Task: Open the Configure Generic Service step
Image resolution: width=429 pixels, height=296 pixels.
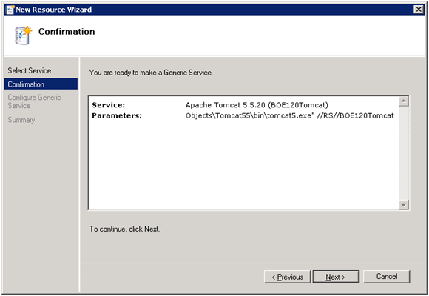Action: (34, 101)
